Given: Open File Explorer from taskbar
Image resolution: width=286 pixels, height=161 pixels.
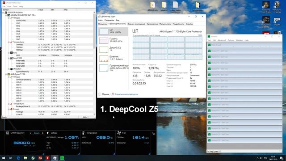Looking at the screenshot, I should [x=25, y=158].
